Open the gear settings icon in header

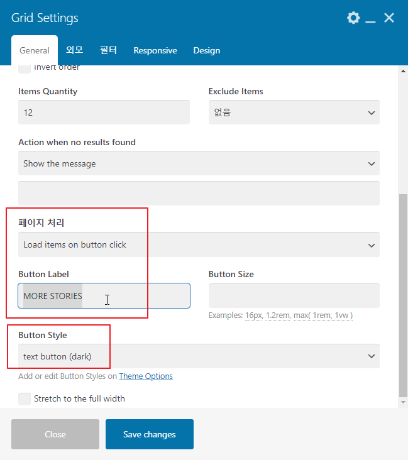click(353, 18)
